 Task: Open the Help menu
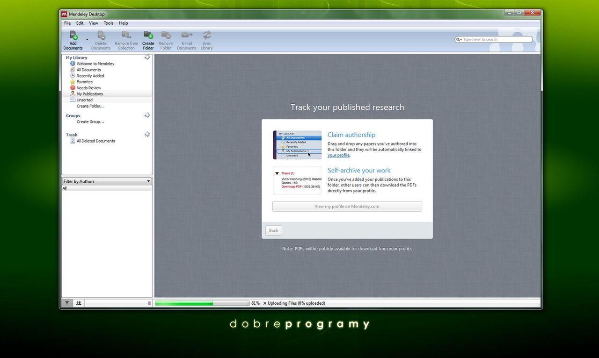pyautogui.click(x=124, y=23)
